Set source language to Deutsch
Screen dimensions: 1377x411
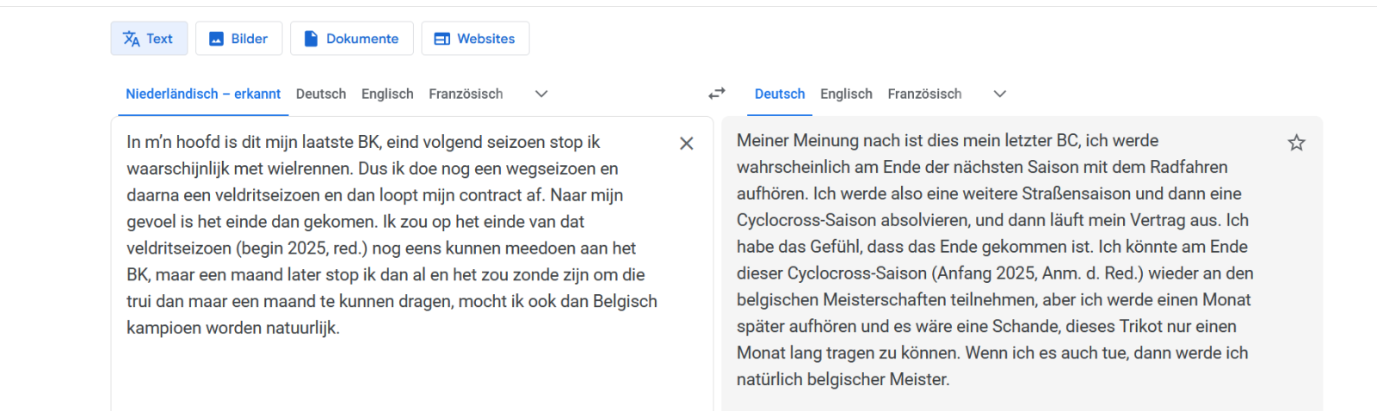click(x=321, y=94)
